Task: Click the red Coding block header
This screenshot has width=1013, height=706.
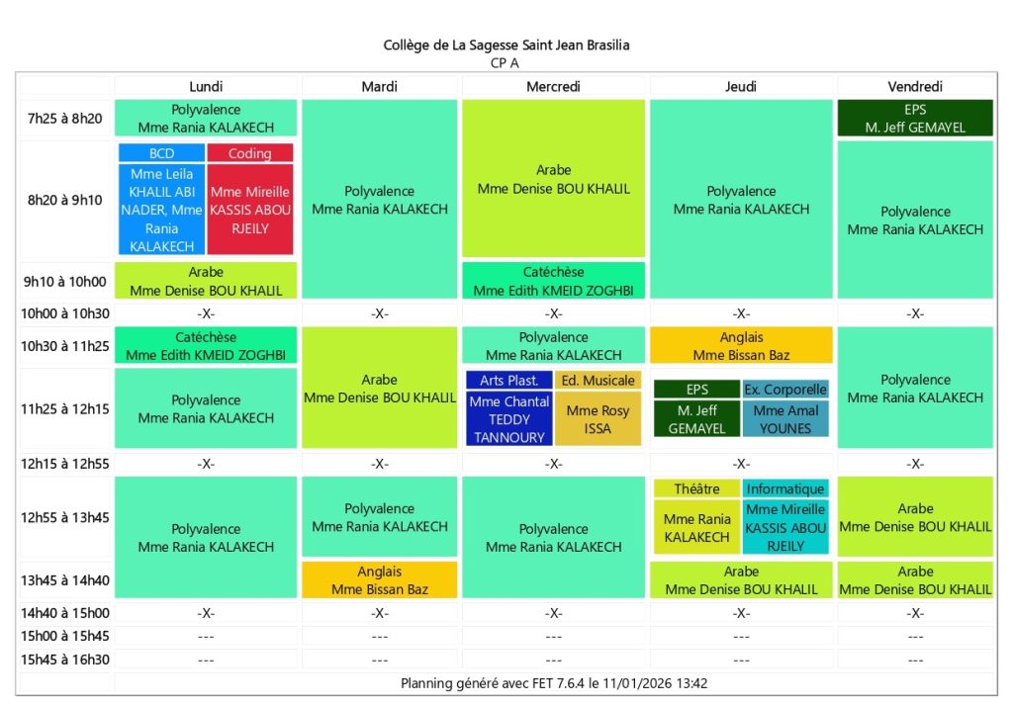Action: [x=249, y=153]
